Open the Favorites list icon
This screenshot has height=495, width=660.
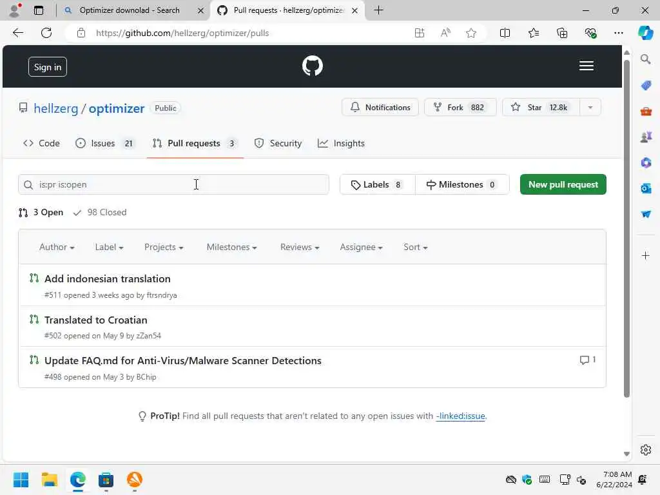coord(533,33)
